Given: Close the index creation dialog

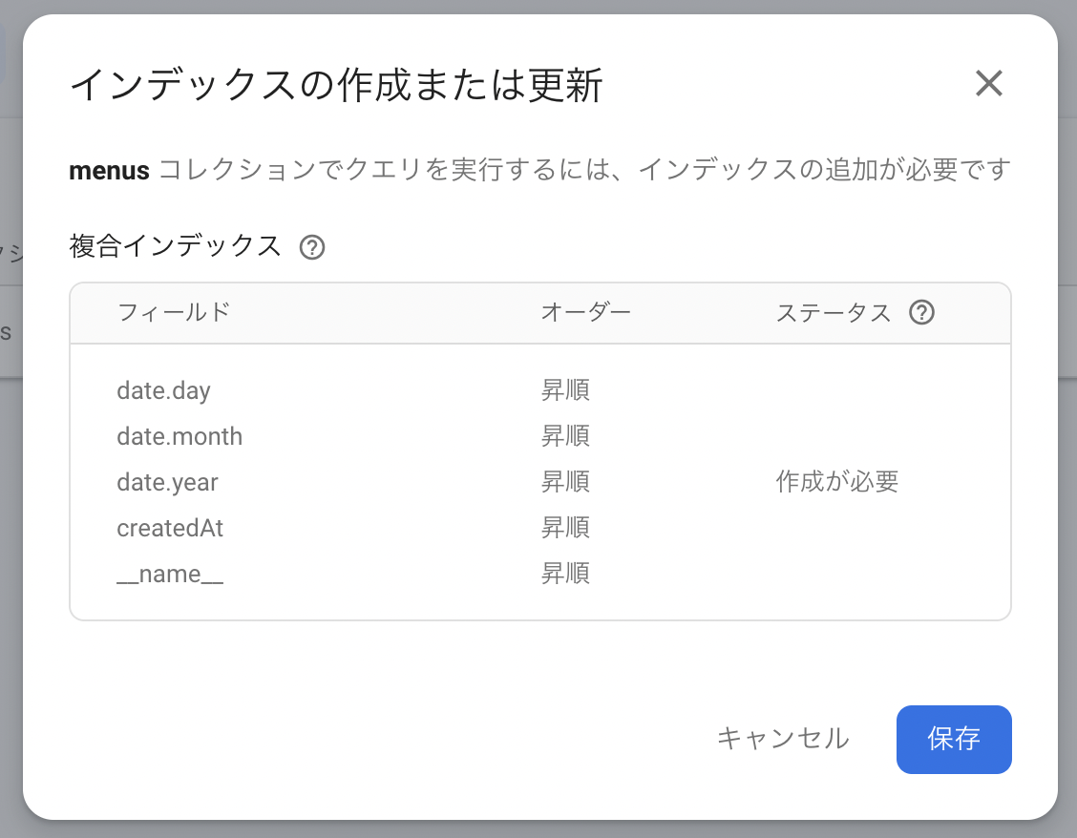Looking at the screenshot, I should click(x=988, y=84).
